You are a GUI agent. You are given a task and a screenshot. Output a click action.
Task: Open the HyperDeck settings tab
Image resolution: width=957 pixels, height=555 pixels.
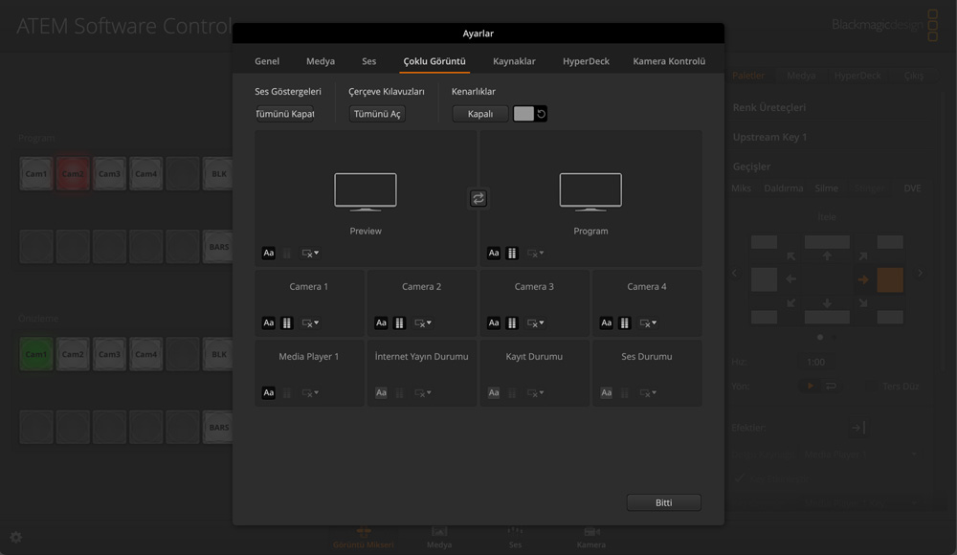(586, 61)
